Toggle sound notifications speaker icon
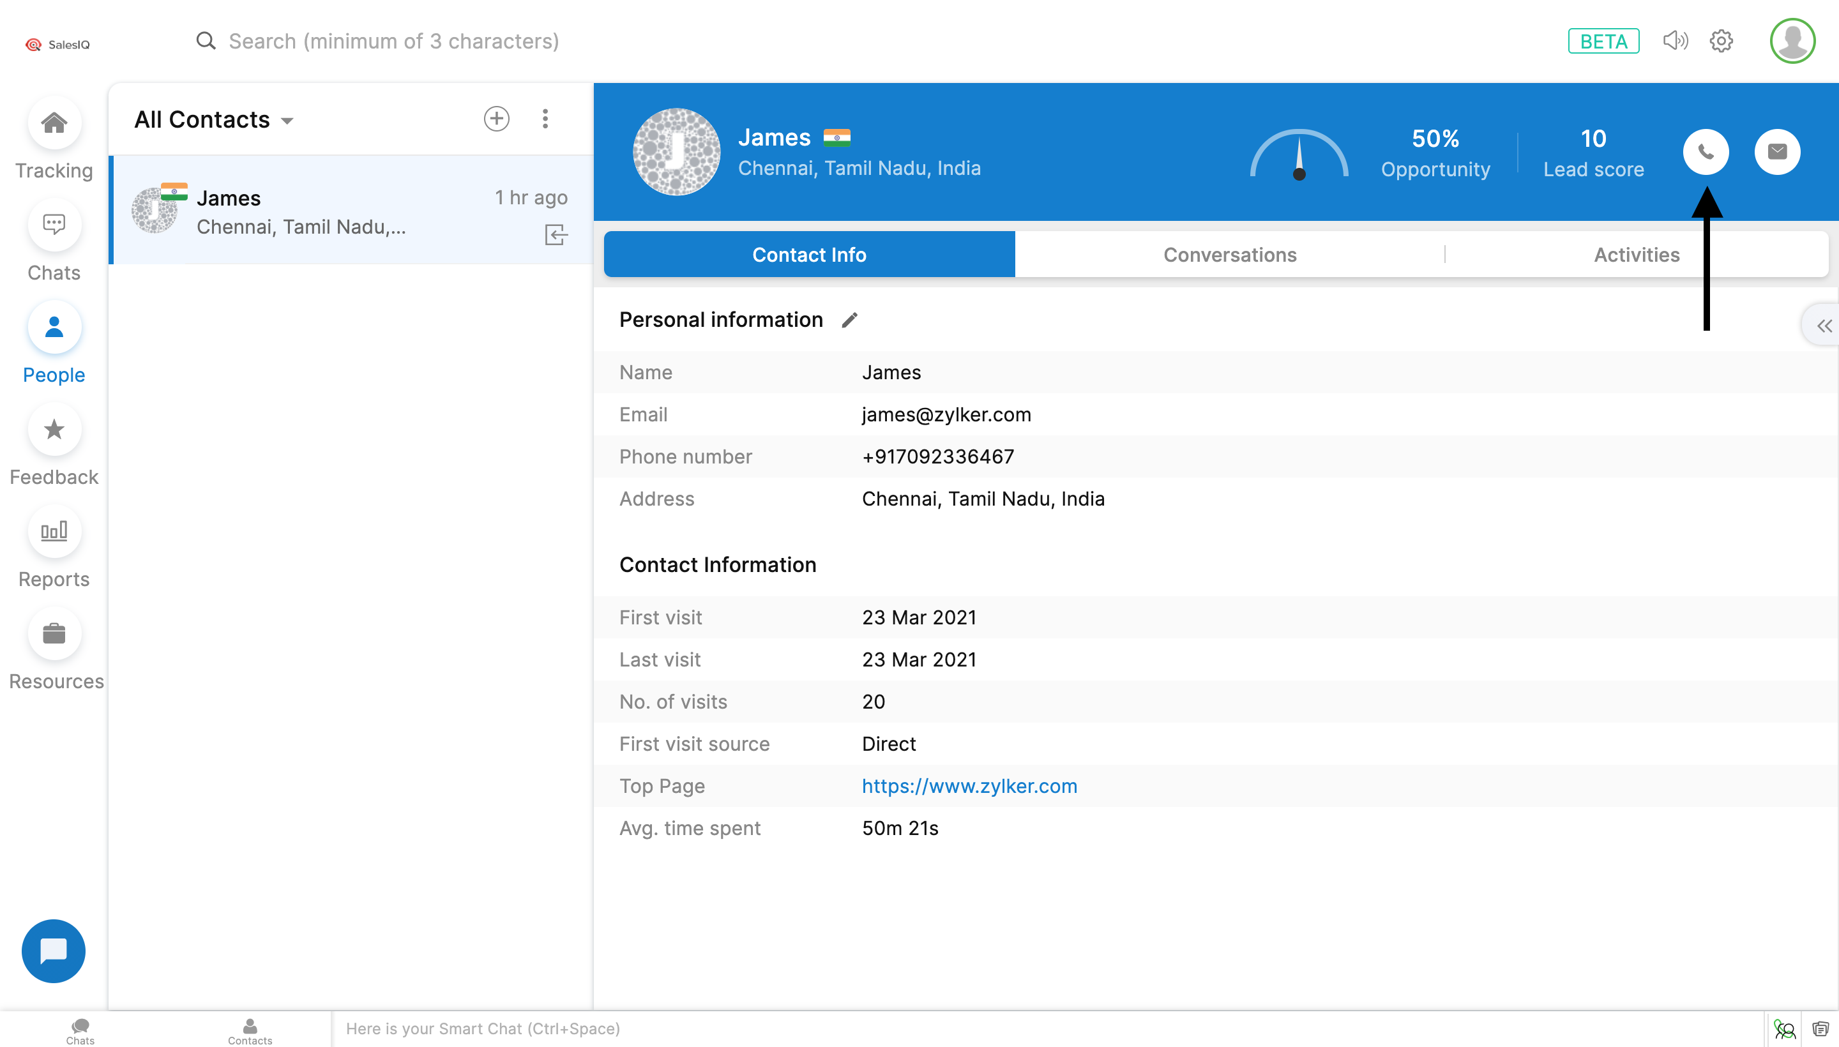This screenshot has height=1047, width=1839. coord(1674,41)
